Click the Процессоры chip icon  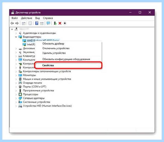click(20, 94)
